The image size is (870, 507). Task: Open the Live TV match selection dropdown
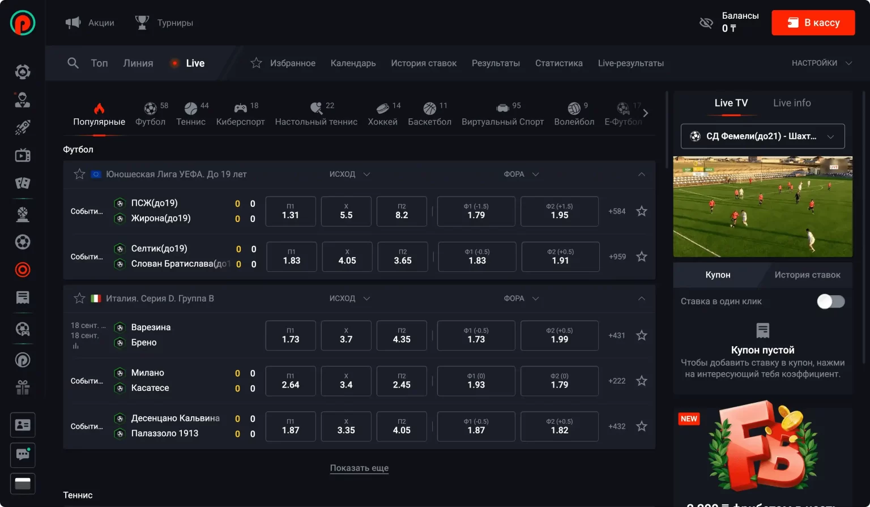762,137
